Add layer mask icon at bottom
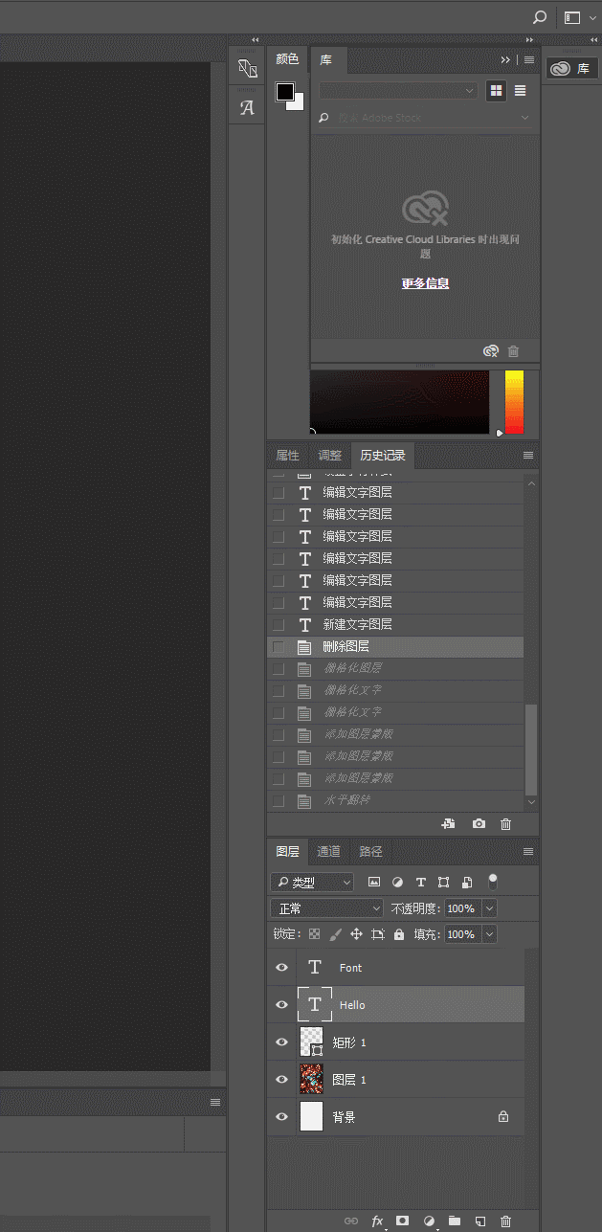The image size is (602, 1232). (403, 1221)
